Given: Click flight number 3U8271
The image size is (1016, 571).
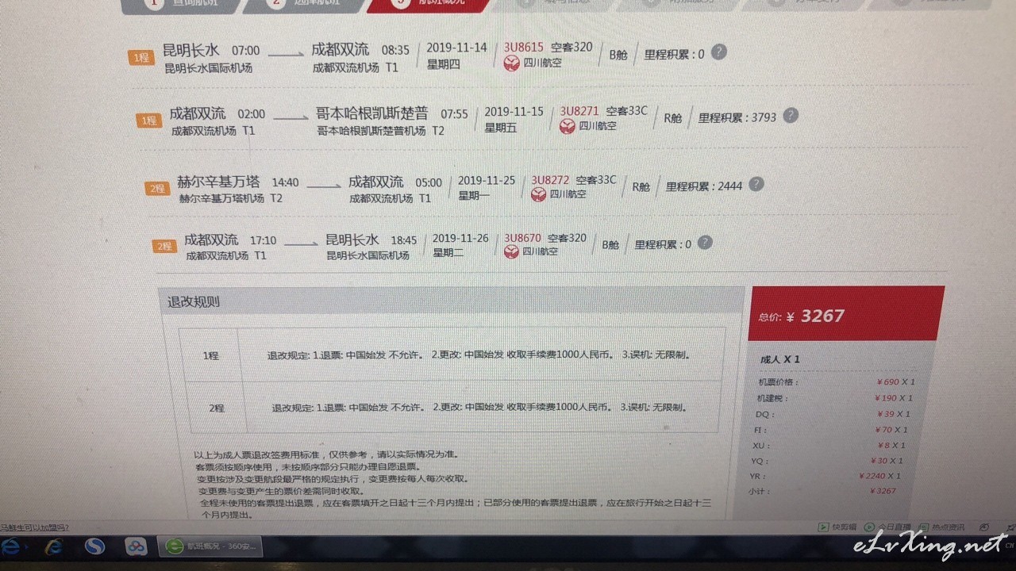Looking at the screenshot, I should [579, 111].
